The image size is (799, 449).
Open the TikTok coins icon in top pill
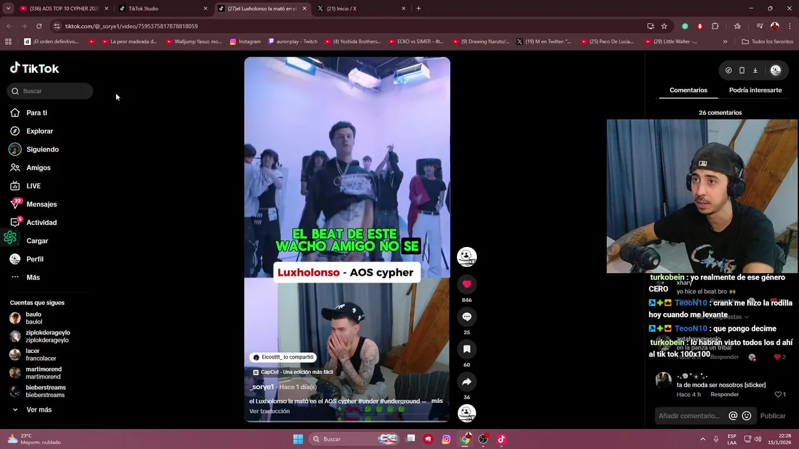point(728,70)
